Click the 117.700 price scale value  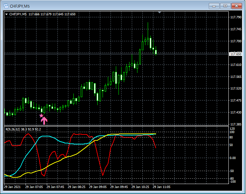point(236,41)
